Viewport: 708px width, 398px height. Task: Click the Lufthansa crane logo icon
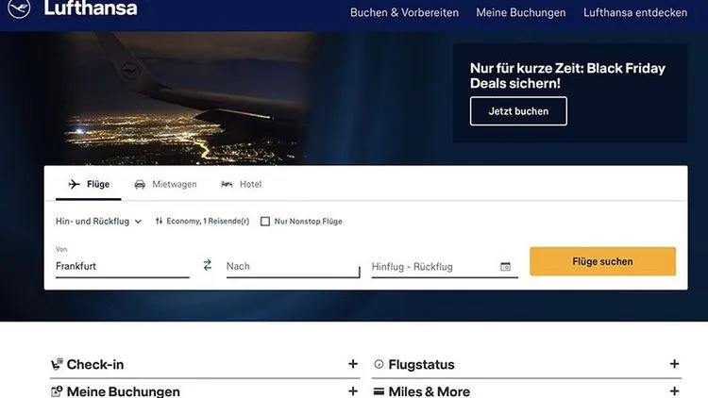[19, 8]
